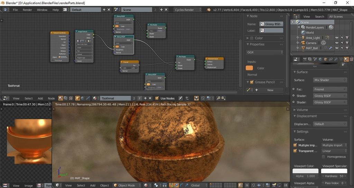Screen dimensions: 354x188
Task: Open the Fac Fresnel dropdown
Action: (330, 89)
